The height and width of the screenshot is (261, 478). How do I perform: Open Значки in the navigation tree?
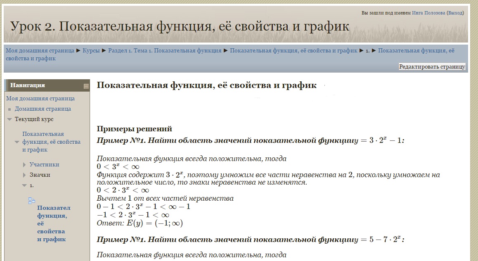coord(40,175)
